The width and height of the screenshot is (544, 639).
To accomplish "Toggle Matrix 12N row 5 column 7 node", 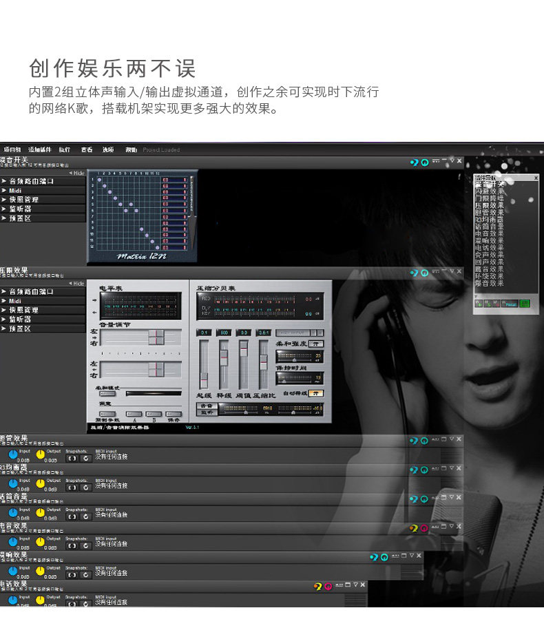I will [131, 205].
